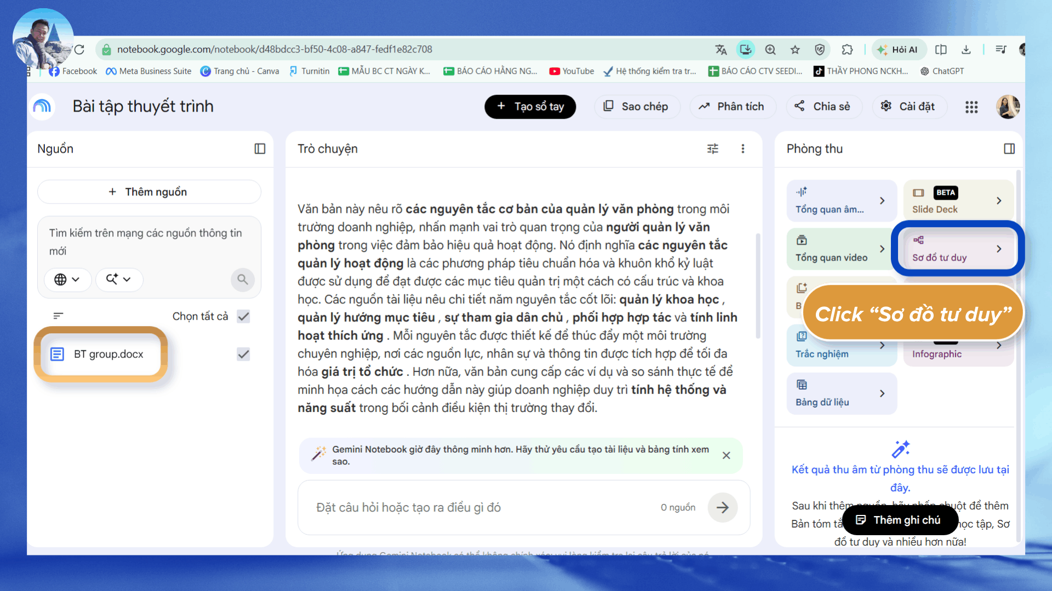
Task: Click the notebook title Bài tập thuyết trình
Action: point(143,106)
